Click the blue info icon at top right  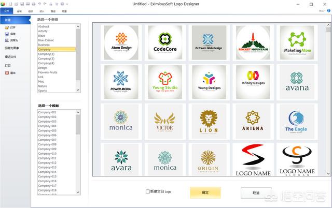(329, 11)
